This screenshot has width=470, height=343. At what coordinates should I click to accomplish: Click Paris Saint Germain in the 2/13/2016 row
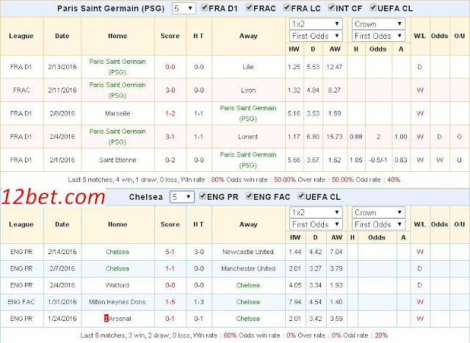(117, 67)
